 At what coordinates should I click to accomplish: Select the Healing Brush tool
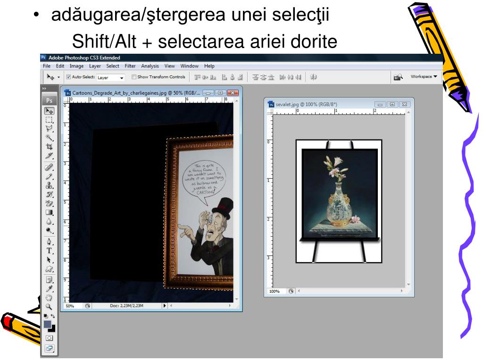tap(49, 167)
